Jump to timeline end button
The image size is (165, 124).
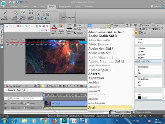point(81,86)
